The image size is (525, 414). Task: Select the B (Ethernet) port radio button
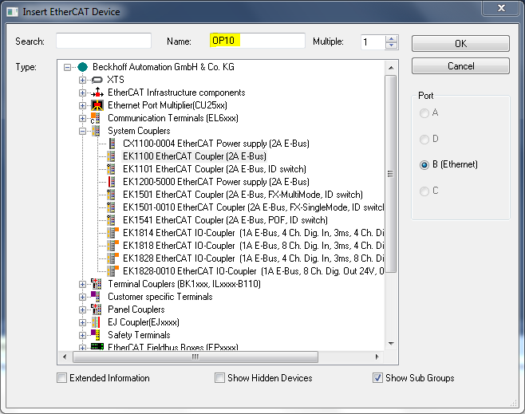pyautogui.click(x=424, y=164)
